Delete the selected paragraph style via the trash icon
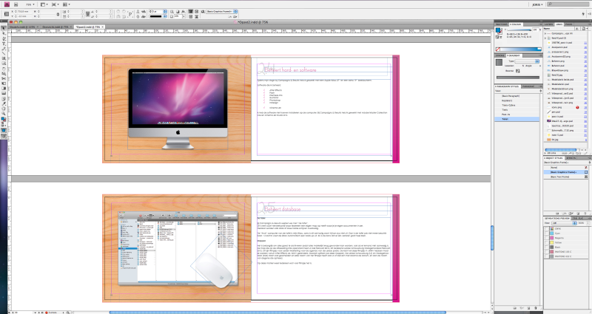592x314 pixels. [x=536, y=308]
